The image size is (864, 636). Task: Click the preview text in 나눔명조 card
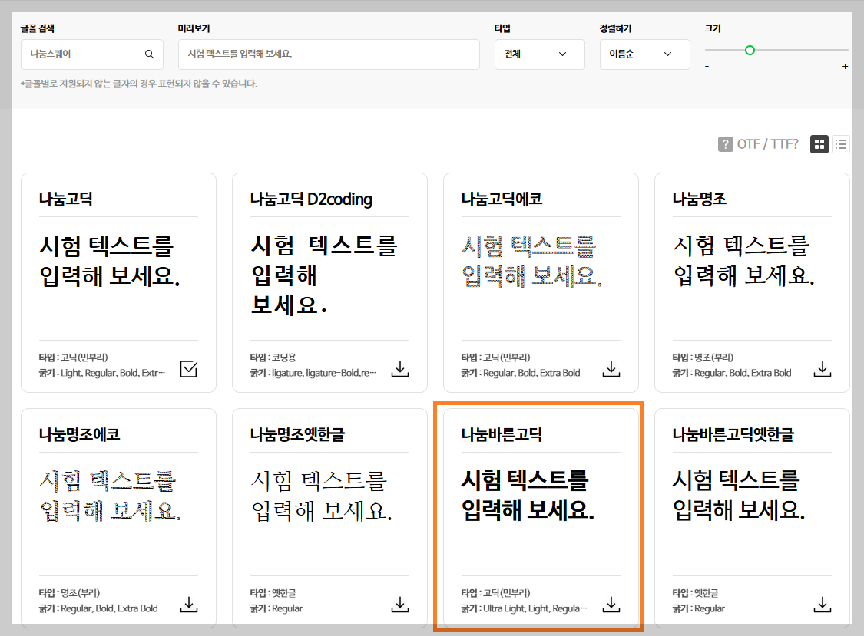click(x=743, y=261)
